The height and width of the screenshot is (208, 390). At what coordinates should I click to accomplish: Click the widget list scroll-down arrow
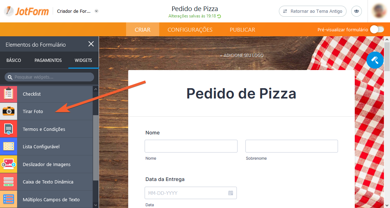95,205
